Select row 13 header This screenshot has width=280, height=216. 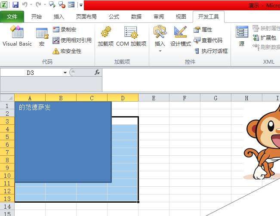[7, 199]
